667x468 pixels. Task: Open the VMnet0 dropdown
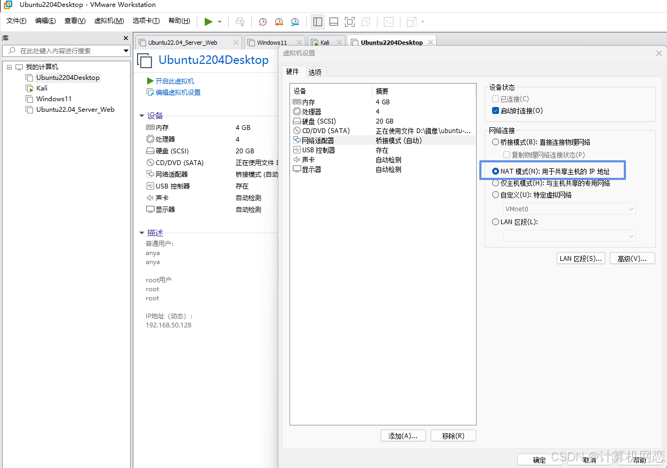(569, 209)
